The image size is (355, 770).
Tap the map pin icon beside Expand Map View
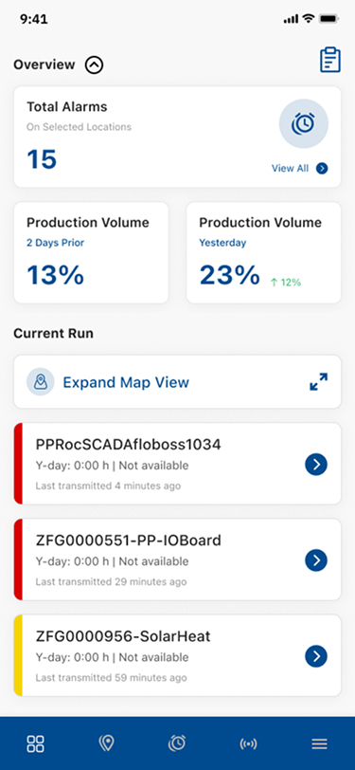40,381
